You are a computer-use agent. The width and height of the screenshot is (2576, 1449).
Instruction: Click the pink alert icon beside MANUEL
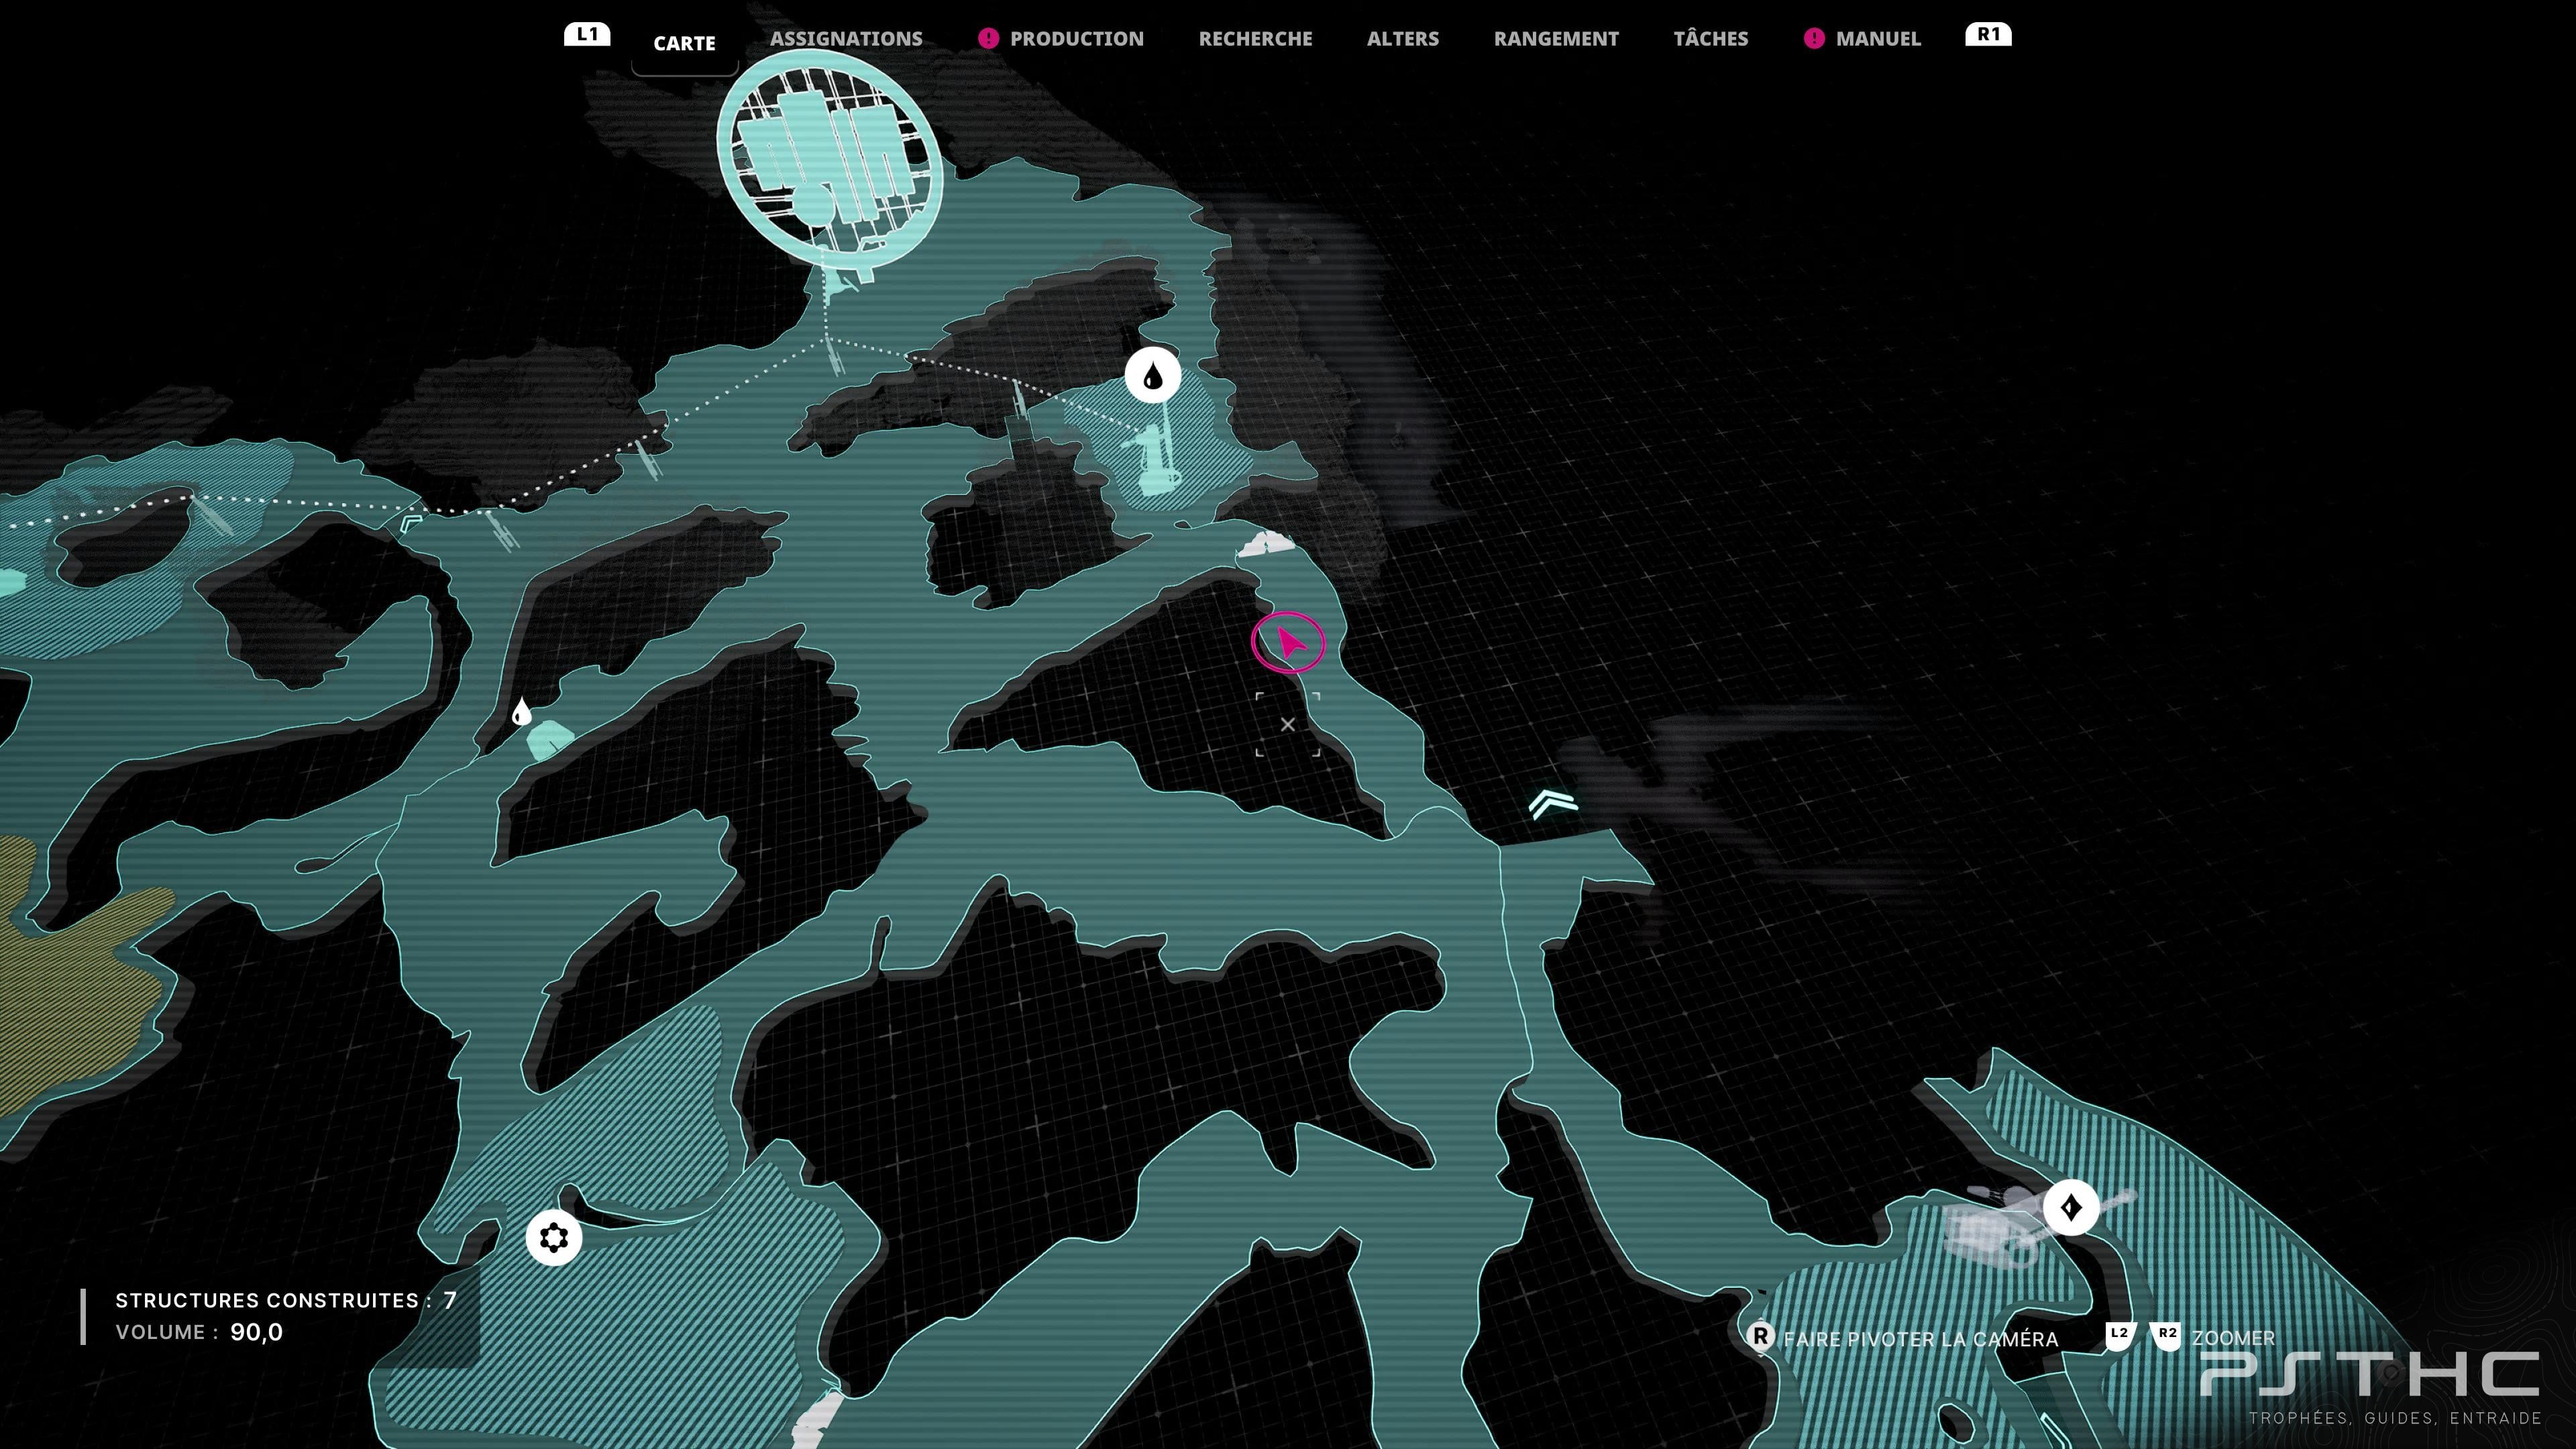[1814, 39]
